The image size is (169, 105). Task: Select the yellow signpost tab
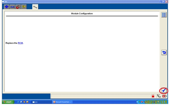point(24,7)
